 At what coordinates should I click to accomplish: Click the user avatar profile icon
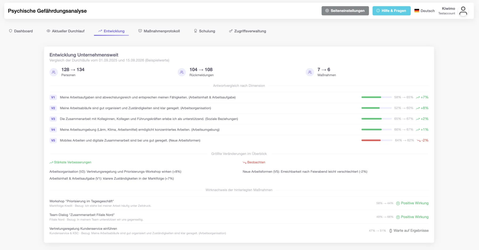[463, 11]
